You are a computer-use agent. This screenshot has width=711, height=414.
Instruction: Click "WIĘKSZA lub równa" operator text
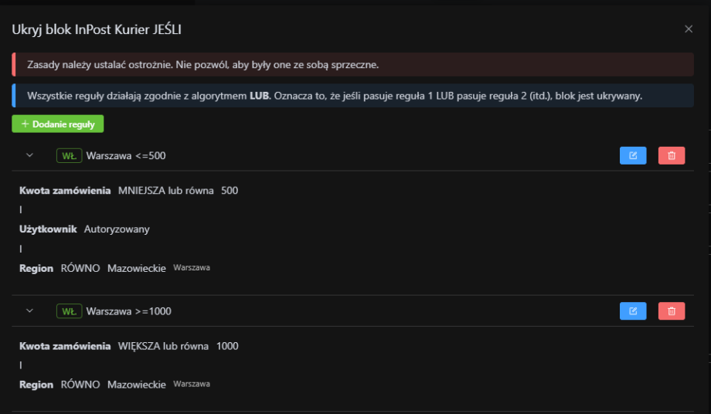163,346
